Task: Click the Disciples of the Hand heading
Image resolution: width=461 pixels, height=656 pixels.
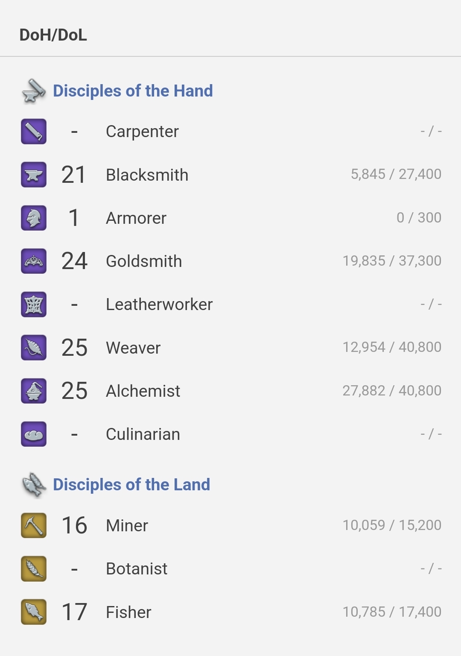Action: click(133, 91)
